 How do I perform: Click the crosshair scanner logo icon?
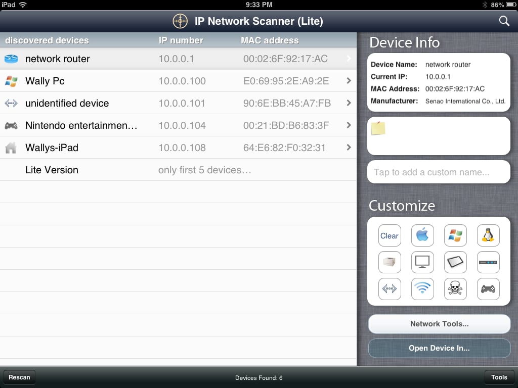pyautogui.click(x=180, y=21)
